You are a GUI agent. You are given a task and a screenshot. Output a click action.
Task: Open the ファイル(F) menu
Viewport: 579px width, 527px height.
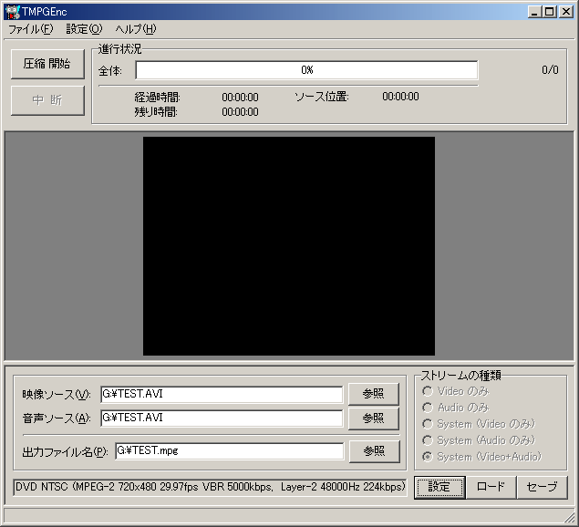point(31,29)
